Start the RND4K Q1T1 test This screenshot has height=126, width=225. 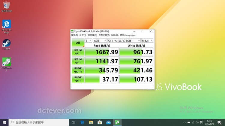[x=78, y=79]
